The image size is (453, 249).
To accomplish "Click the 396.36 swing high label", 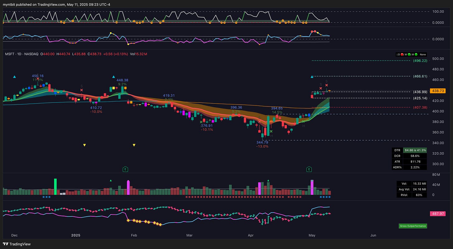I will click(236, 107).
